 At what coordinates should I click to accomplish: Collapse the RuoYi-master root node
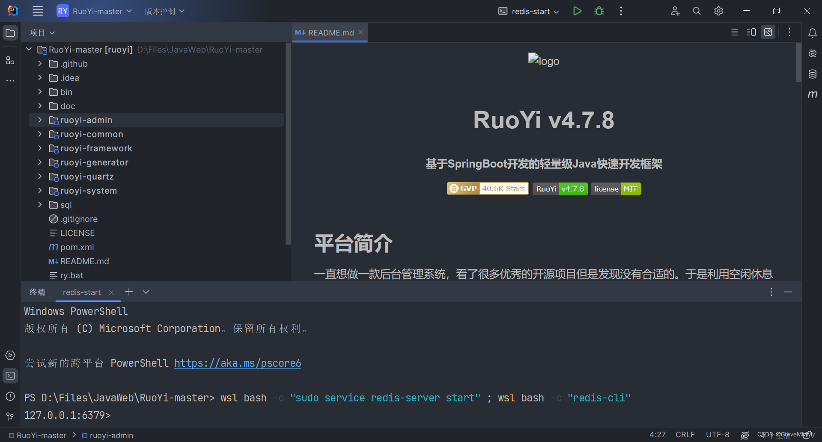29,50
